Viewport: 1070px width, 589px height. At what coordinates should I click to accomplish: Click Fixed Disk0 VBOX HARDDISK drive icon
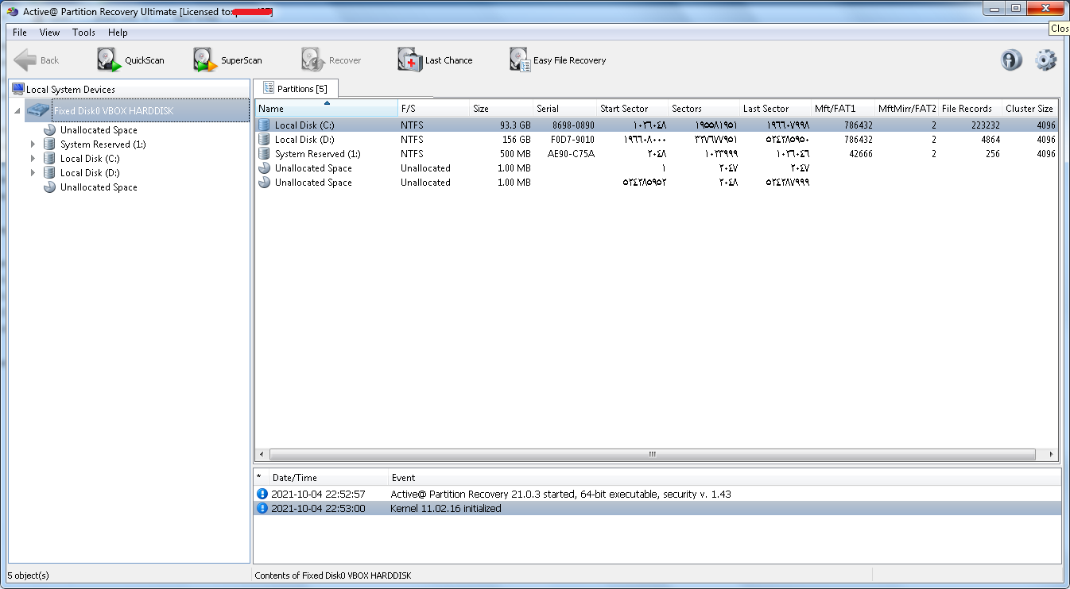click(38, 110)
